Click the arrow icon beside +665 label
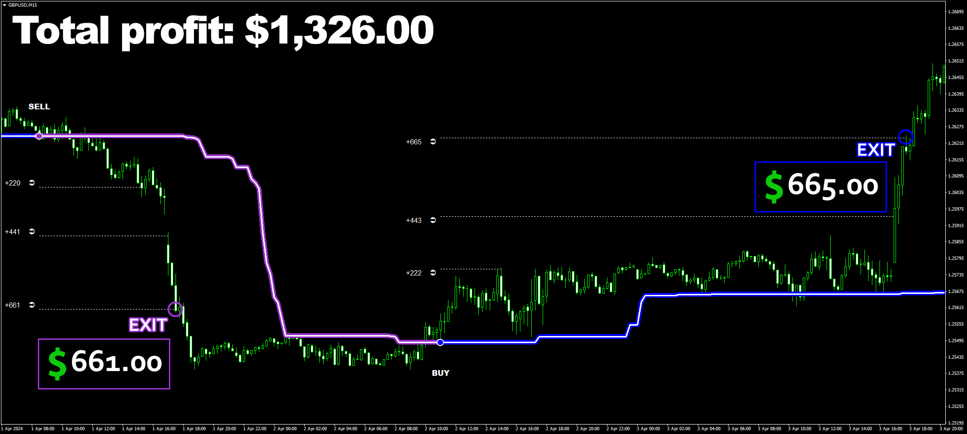 pyautogui.click(x=433, y=142)
